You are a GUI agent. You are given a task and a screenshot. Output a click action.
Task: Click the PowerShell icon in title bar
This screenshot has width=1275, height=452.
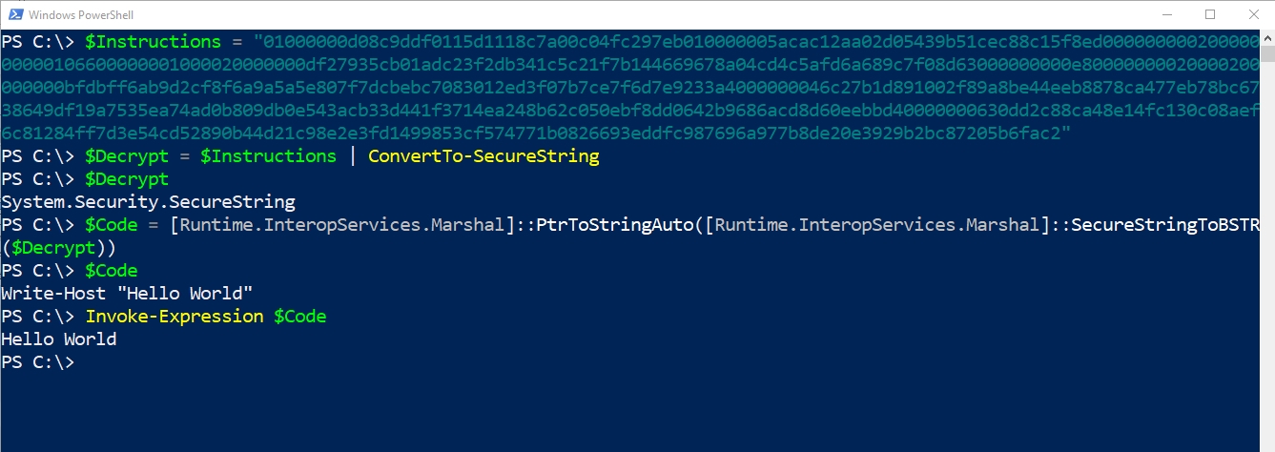[13, 14]
